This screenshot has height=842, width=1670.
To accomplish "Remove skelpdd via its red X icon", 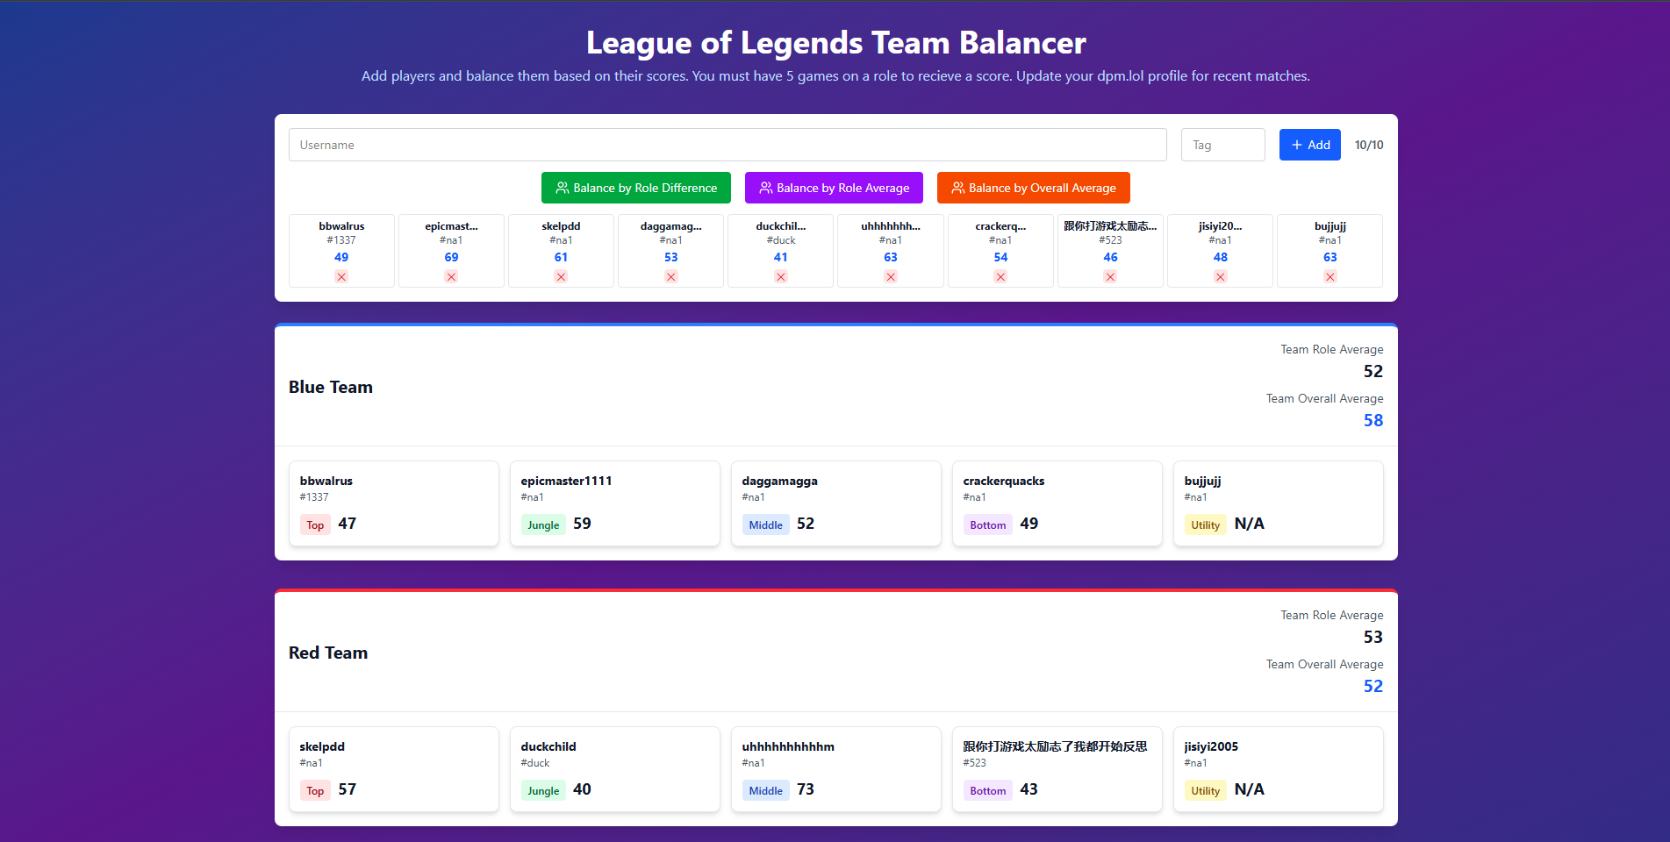I will click(561, 276).
